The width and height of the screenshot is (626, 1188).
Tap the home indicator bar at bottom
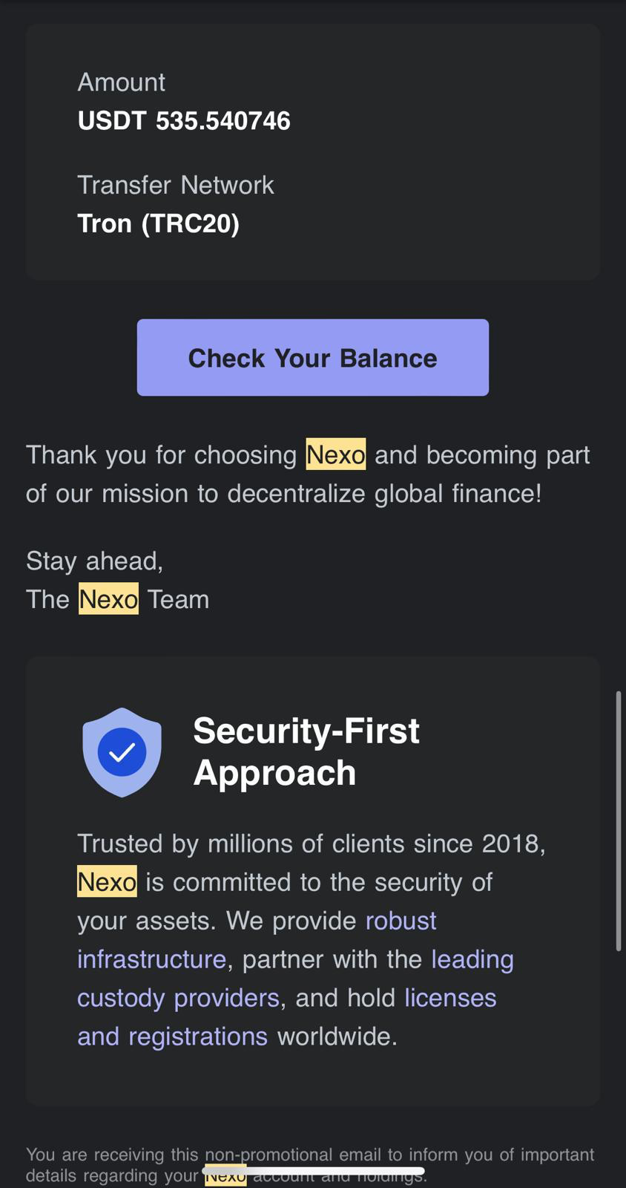tap(313, 1171)
